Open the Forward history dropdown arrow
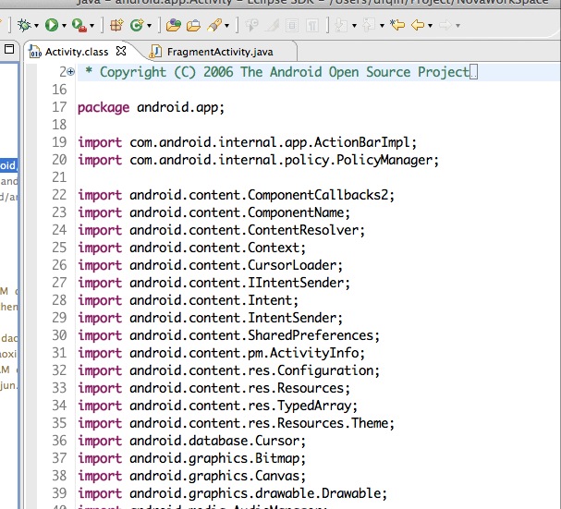 (x=457, y=26)
